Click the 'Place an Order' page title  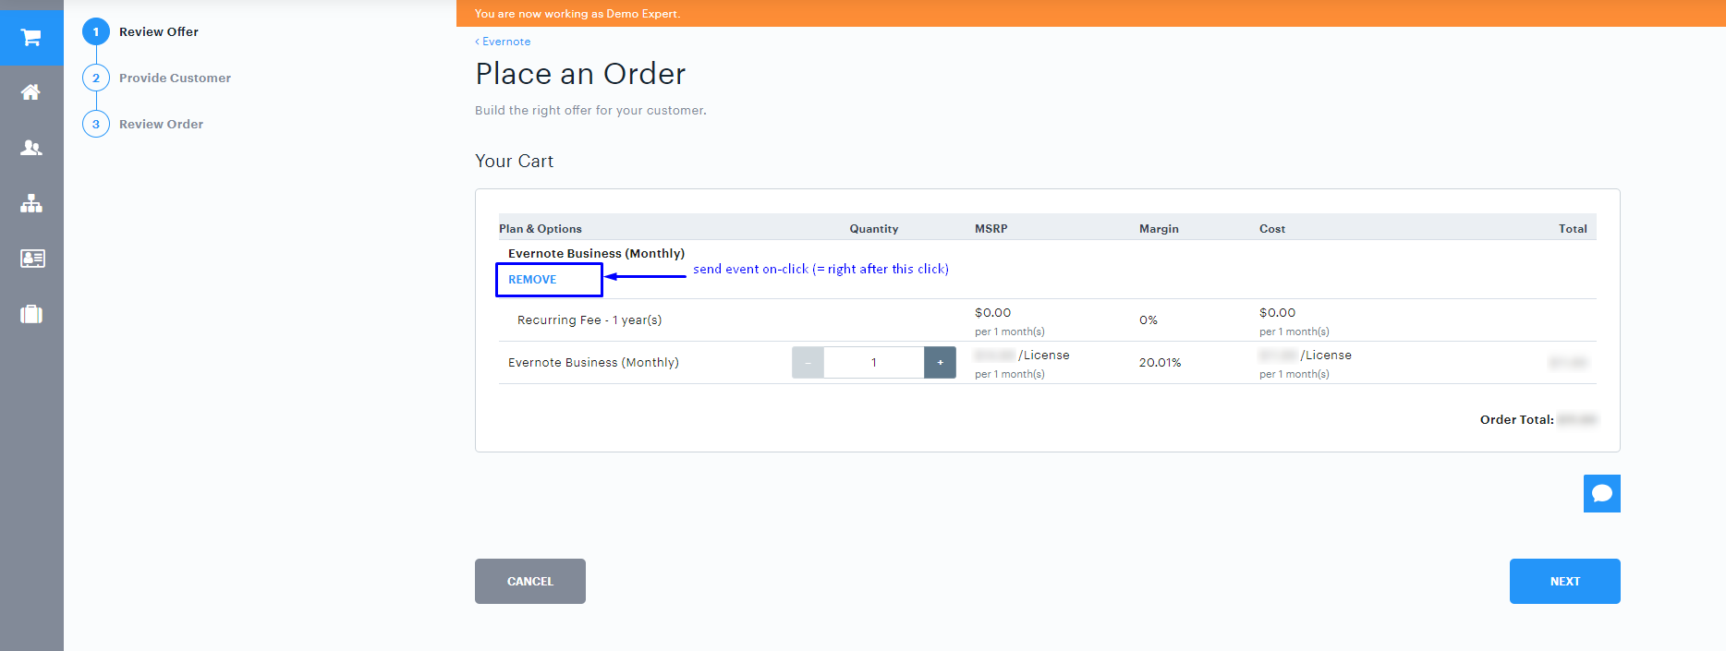pos(580,74)
